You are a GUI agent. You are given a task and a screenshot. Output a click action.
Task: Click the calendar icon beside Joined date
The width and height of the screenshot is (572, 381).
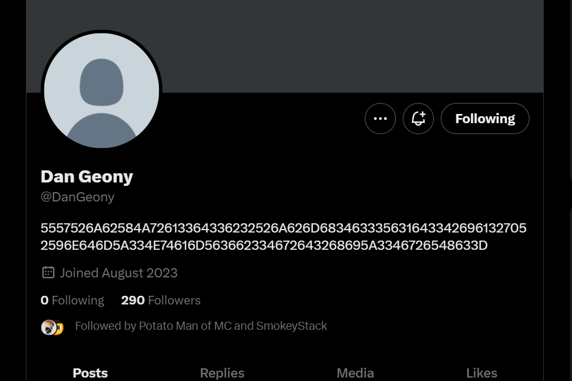(48, 272)
